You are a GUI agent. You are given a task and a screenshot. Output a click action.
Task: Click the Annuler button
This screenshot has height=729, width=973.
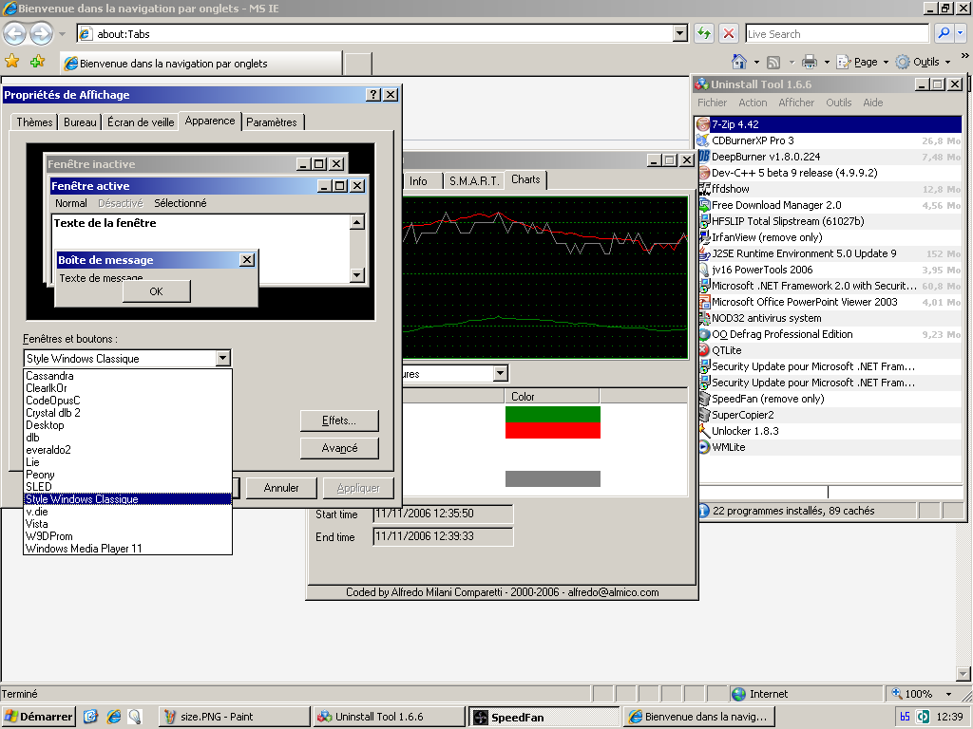click(281, 488)
